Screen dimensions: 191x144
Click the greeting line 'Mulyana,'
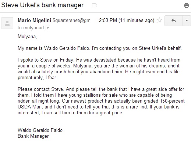(27, 37)
